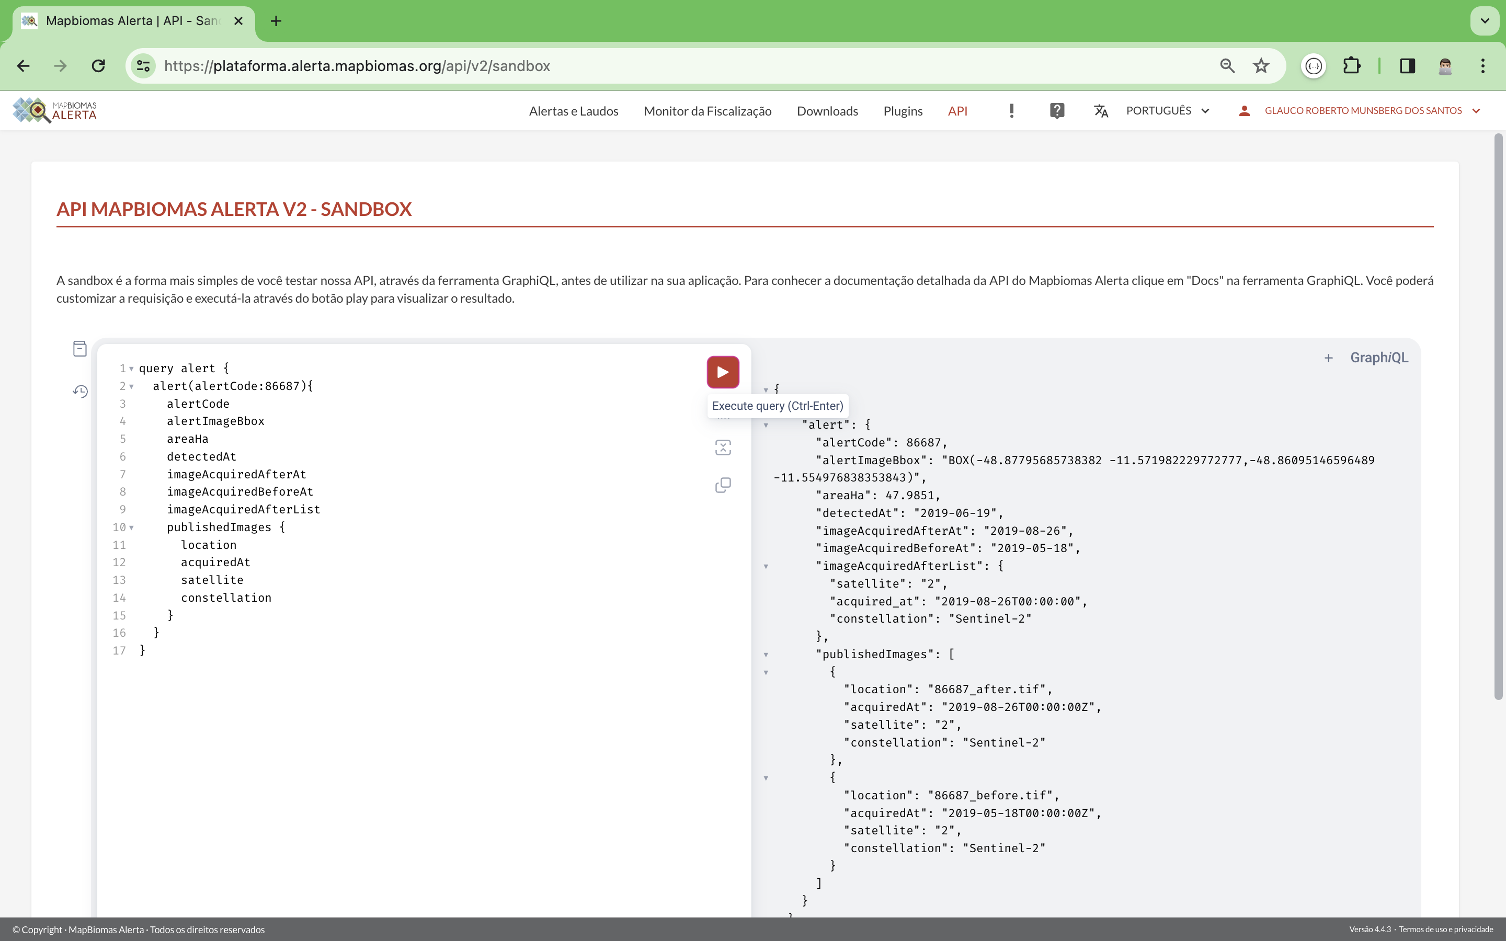
Task: Open the help question mark icon
Action: click(1057, 111)
